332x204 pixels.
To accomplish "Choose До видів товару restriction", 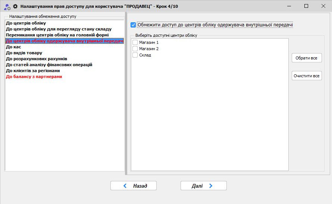I will pyautogui.click(x=24, y=53).
